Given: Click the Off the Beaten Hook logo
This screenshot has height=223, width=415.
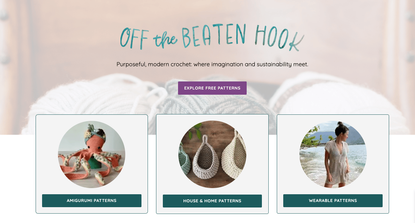Looking at the screenshot, I should coord(212,38).
